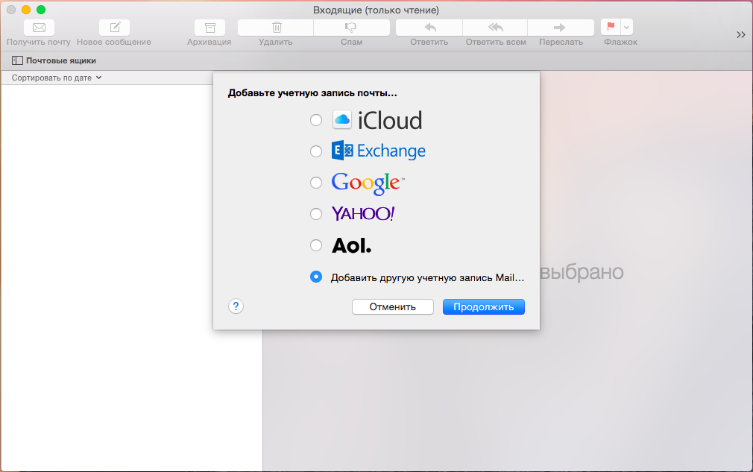Click the Delete trash icon
Screen dimensions: 753x472
(276, 28)
